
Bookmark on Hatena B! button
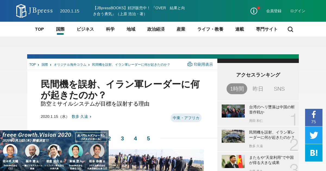[x=314, y=153]
